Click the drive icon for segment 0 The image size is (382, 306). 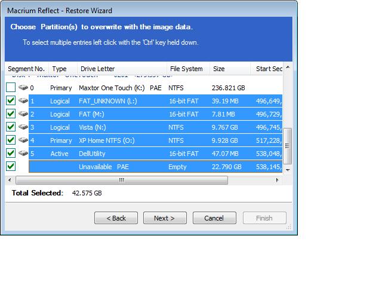coord(23,87)
